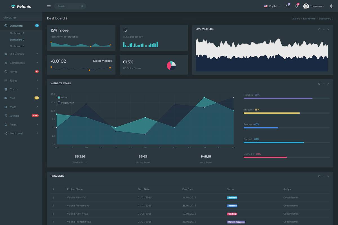Click the Dashboard sidebar icon
338x225 pixels.
(x=6, y=26)
